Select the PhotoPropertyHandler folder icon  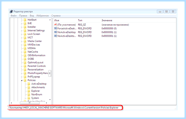[x=25, y=73]
